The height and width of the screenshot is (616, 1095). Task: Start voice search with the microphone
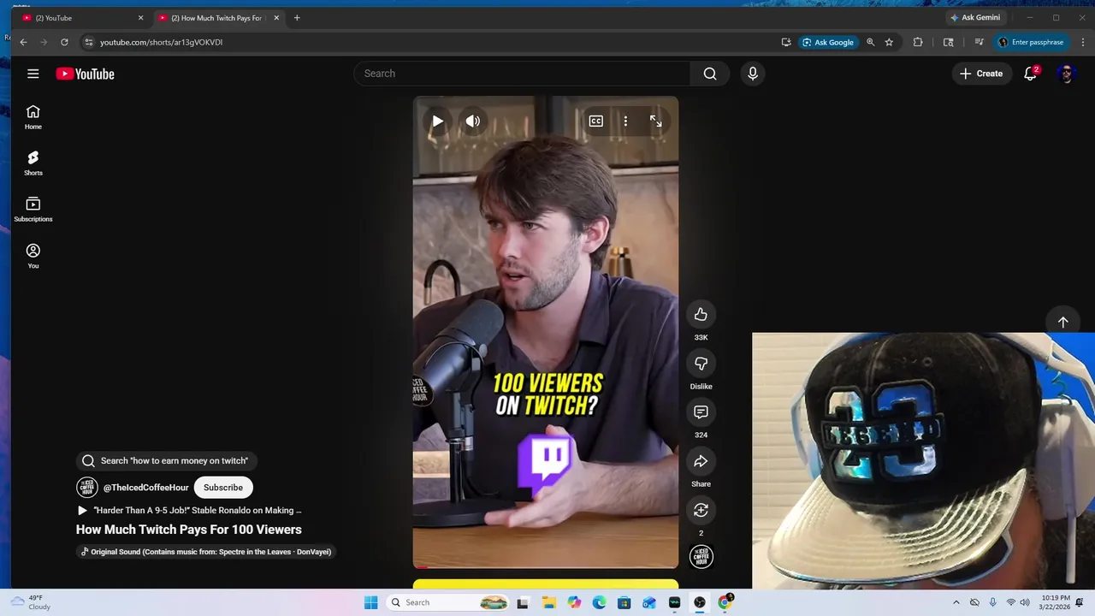click(x=753, y=74)
